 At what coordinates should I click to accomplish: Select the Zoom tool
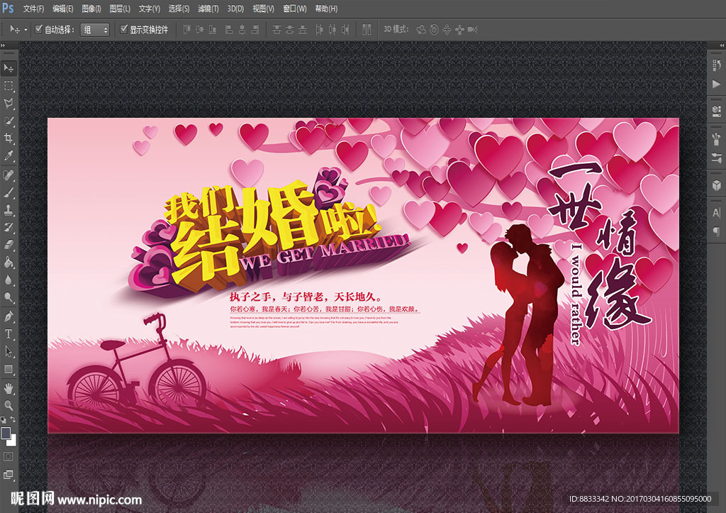pos(9,405)
